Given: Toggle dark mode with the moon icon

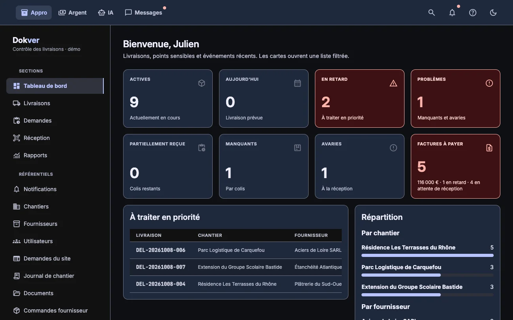Looking at the screenshot, I should pyautogui.click(x=493, y=13).
